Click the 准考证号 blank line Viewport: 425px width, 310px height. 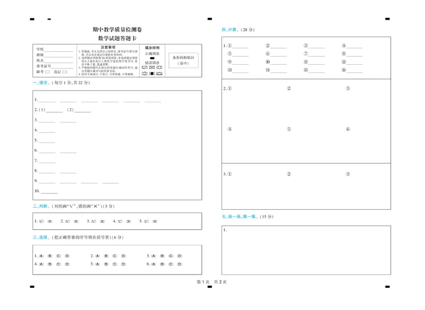click(62, 68)
